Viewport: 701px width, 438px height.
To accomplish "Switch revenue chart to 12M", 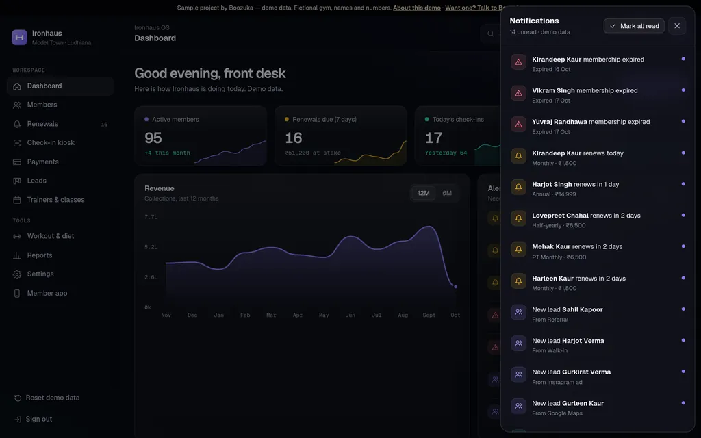I will 423,193.
